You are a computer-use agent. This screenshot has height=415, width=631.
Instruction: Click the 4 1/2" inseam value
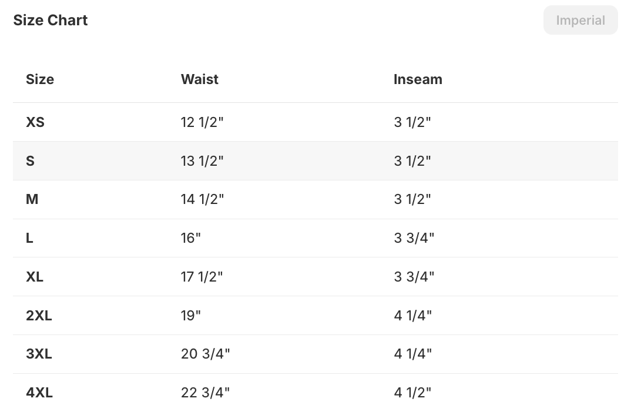pyautogui.click(x=412, y=393)
